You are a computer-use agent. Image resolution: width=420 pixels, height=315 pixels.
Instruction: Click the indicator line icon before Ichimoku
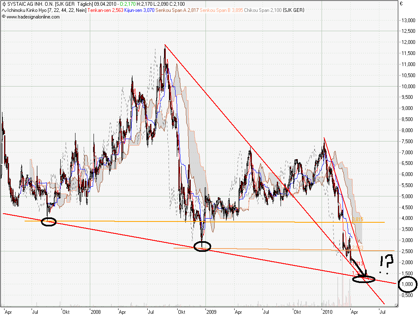(4, 10)
